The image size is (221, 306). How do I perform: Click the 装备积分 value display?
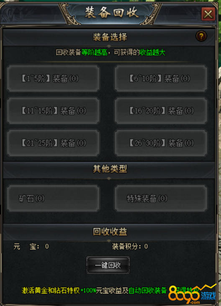tap(146, 247)
